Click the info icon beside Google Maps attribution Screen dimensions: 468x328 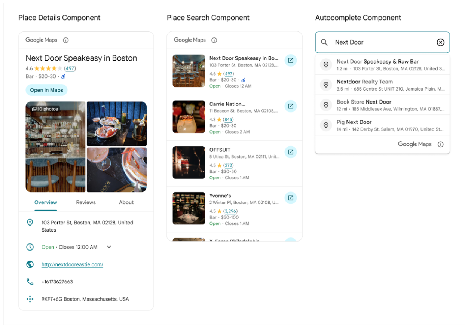441,144
